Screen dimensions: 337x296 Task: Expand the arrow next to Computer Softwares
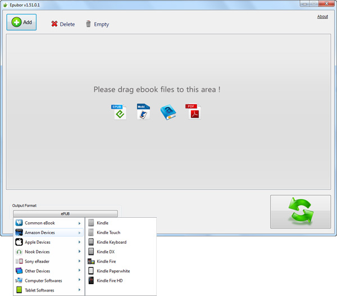pos(79,280)
